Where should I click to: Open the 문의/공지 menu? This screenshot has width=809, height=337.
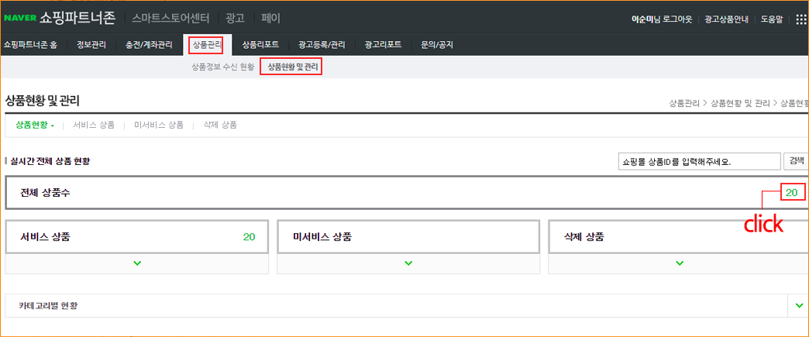click(x=436, y=45)
